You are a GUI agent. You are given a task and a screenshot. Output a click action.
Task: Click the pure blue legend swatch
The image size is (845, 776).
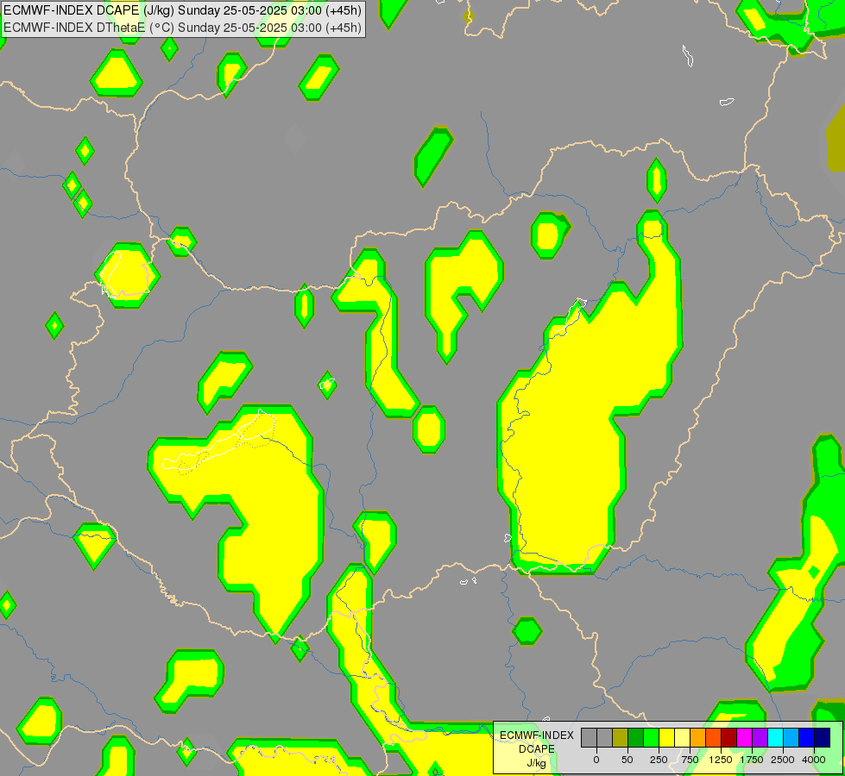coord(807,738)
